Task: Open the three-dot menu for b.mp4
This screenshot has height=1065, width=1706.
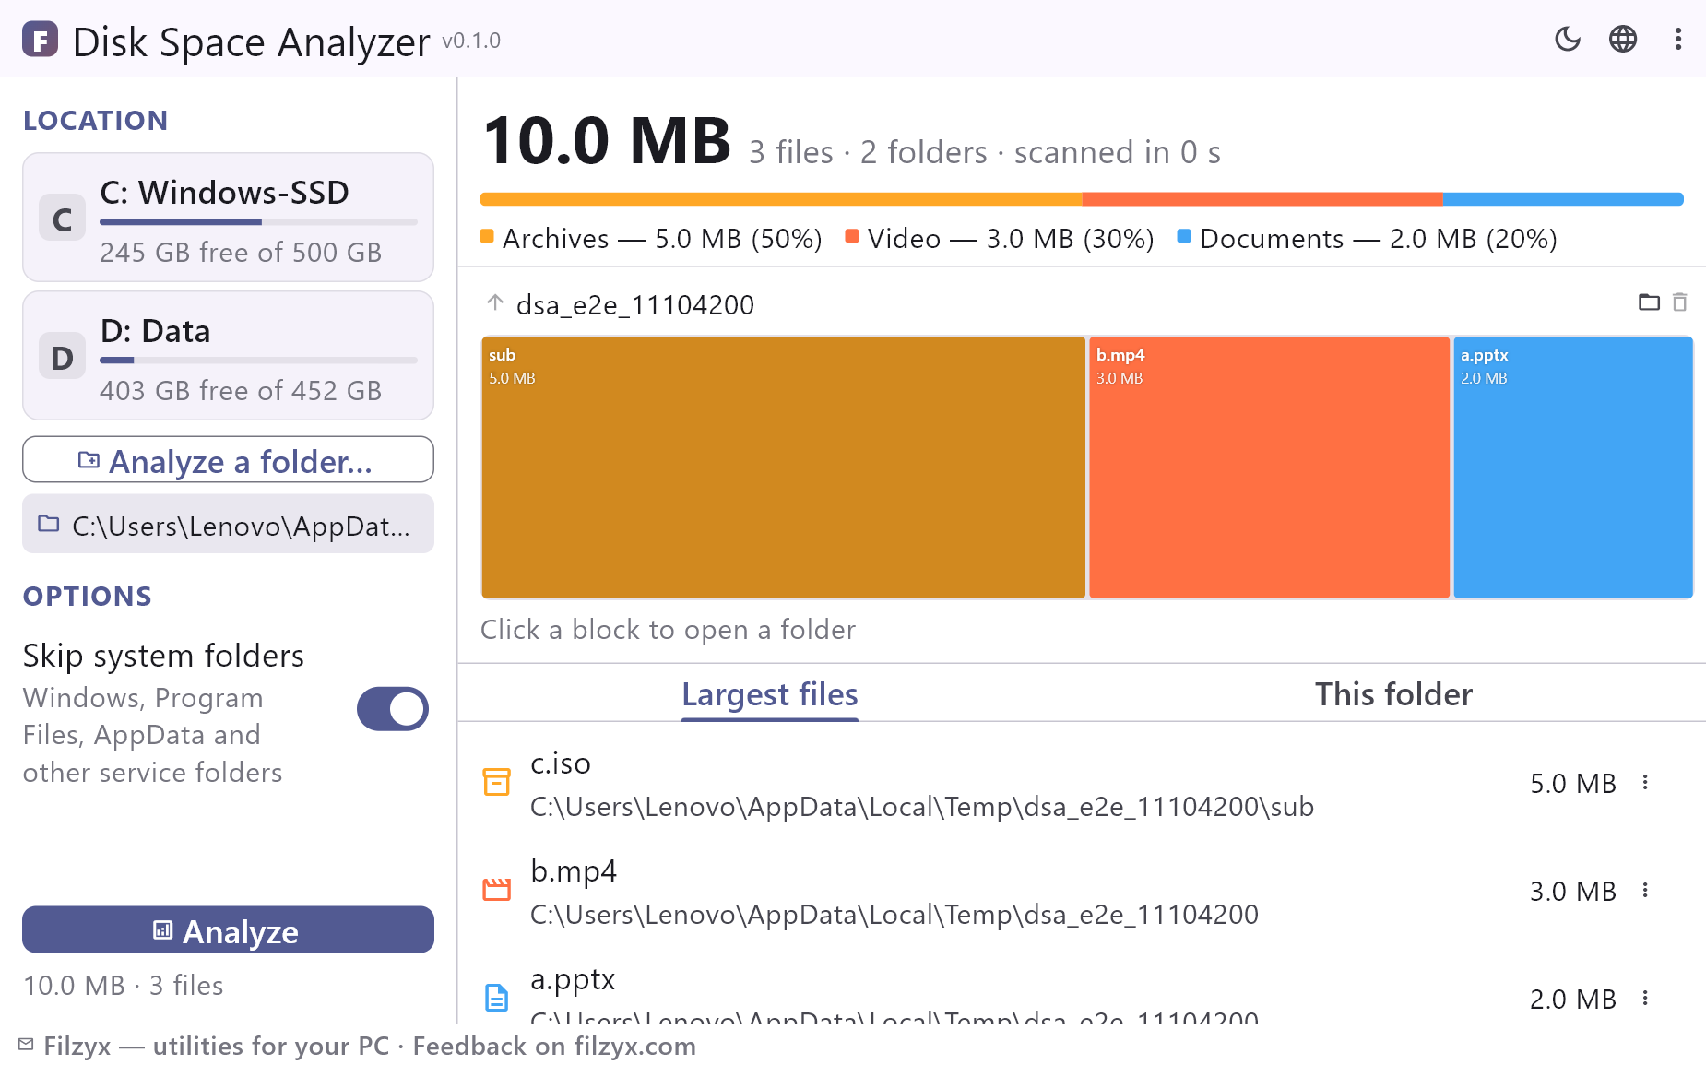Action: (x=1645, y=890)
